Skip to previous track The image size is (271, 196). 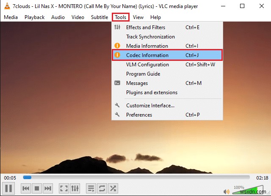click(26, 188)
